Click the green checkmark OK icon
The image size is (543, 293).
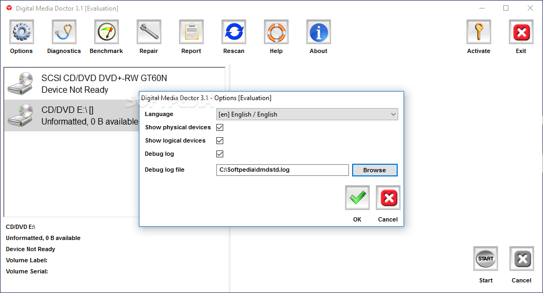[x=357, y=198]
